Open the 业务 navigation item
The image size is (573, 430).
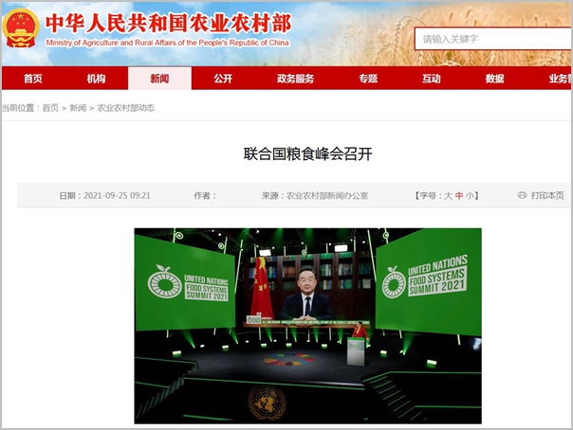click(559, 79)
